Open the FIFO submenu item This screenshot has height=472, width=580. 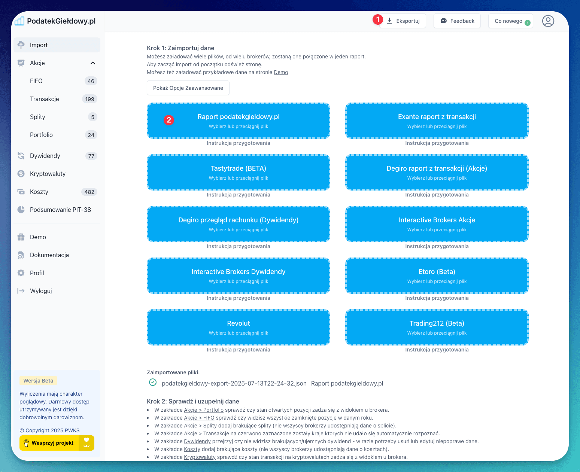click(x=36, y=81)
